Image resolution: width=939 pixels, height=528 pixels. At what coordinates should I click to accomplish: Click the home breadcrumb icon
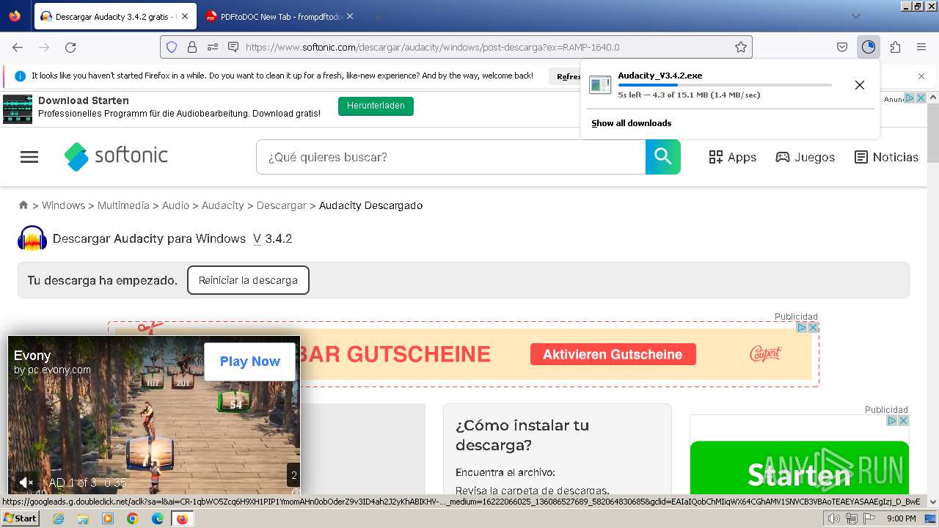coord(23,205)
